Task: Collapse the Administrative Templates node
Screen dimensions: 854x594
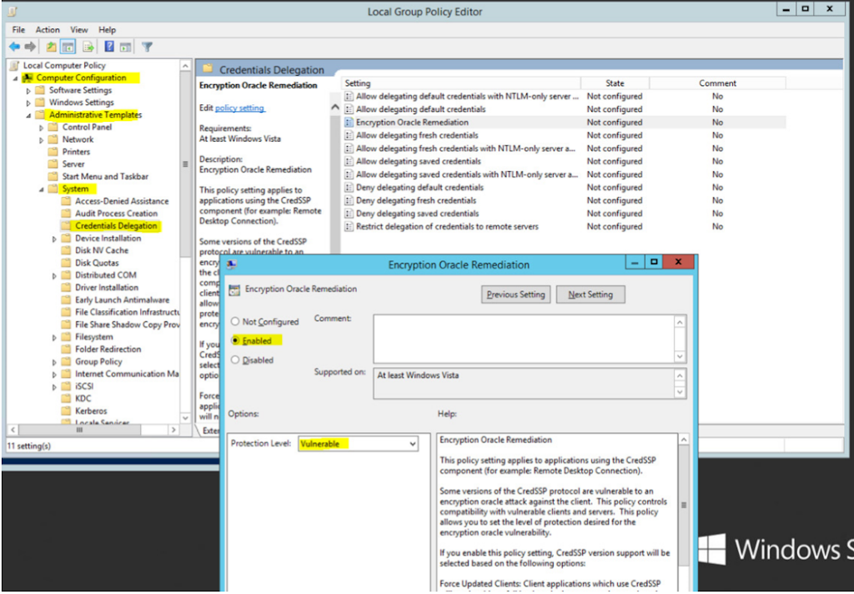Action: click(28, 115)
